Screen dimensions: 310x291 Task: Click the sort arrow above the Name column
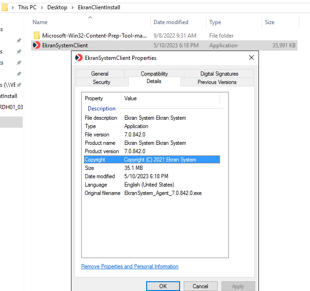tap(90, 18)
